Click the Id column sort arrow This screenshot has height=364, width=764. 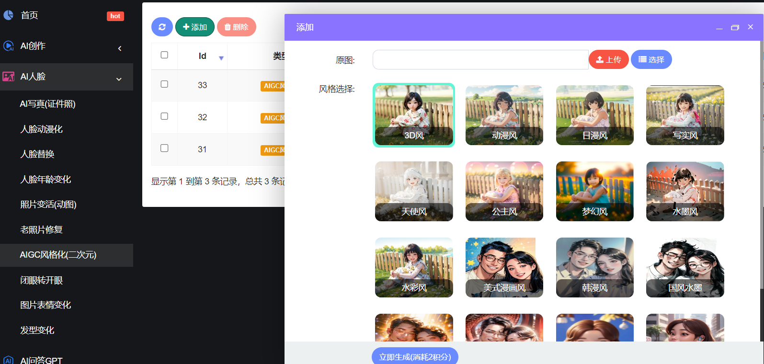pos(221,58)
